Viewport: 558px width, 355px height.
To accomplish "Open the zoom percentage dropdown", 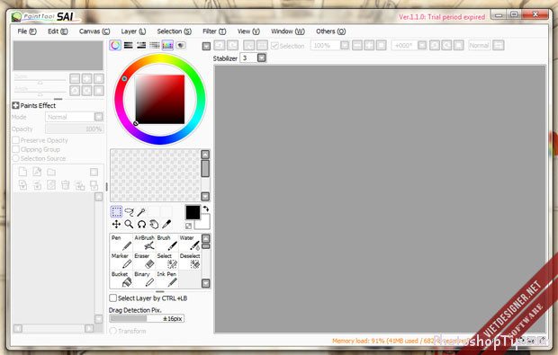I will pos(344,46).
